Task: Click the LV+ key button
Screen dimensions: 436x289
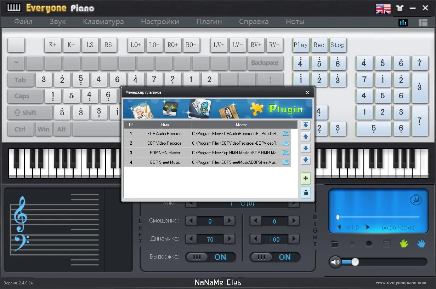Action: point(219,45)
